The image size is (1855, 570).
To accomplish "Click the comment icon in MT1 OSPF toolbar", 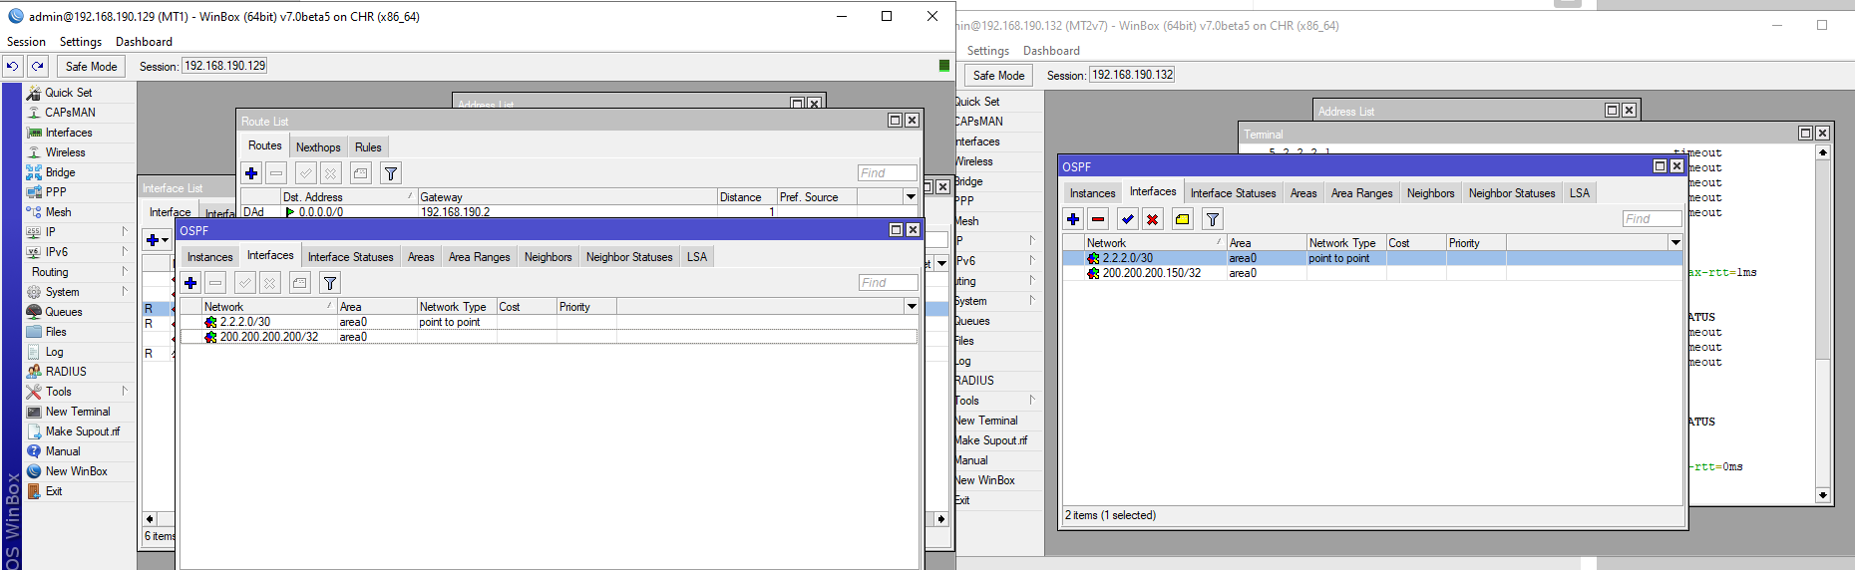I will pyautogui.click(x=300, y=282).
